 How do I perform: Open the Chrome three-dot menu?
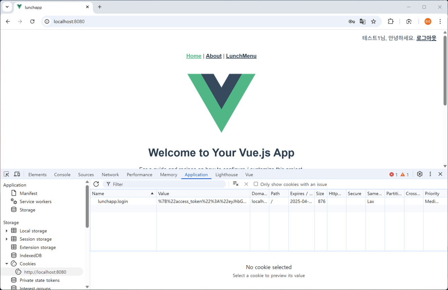click(440, 21)
